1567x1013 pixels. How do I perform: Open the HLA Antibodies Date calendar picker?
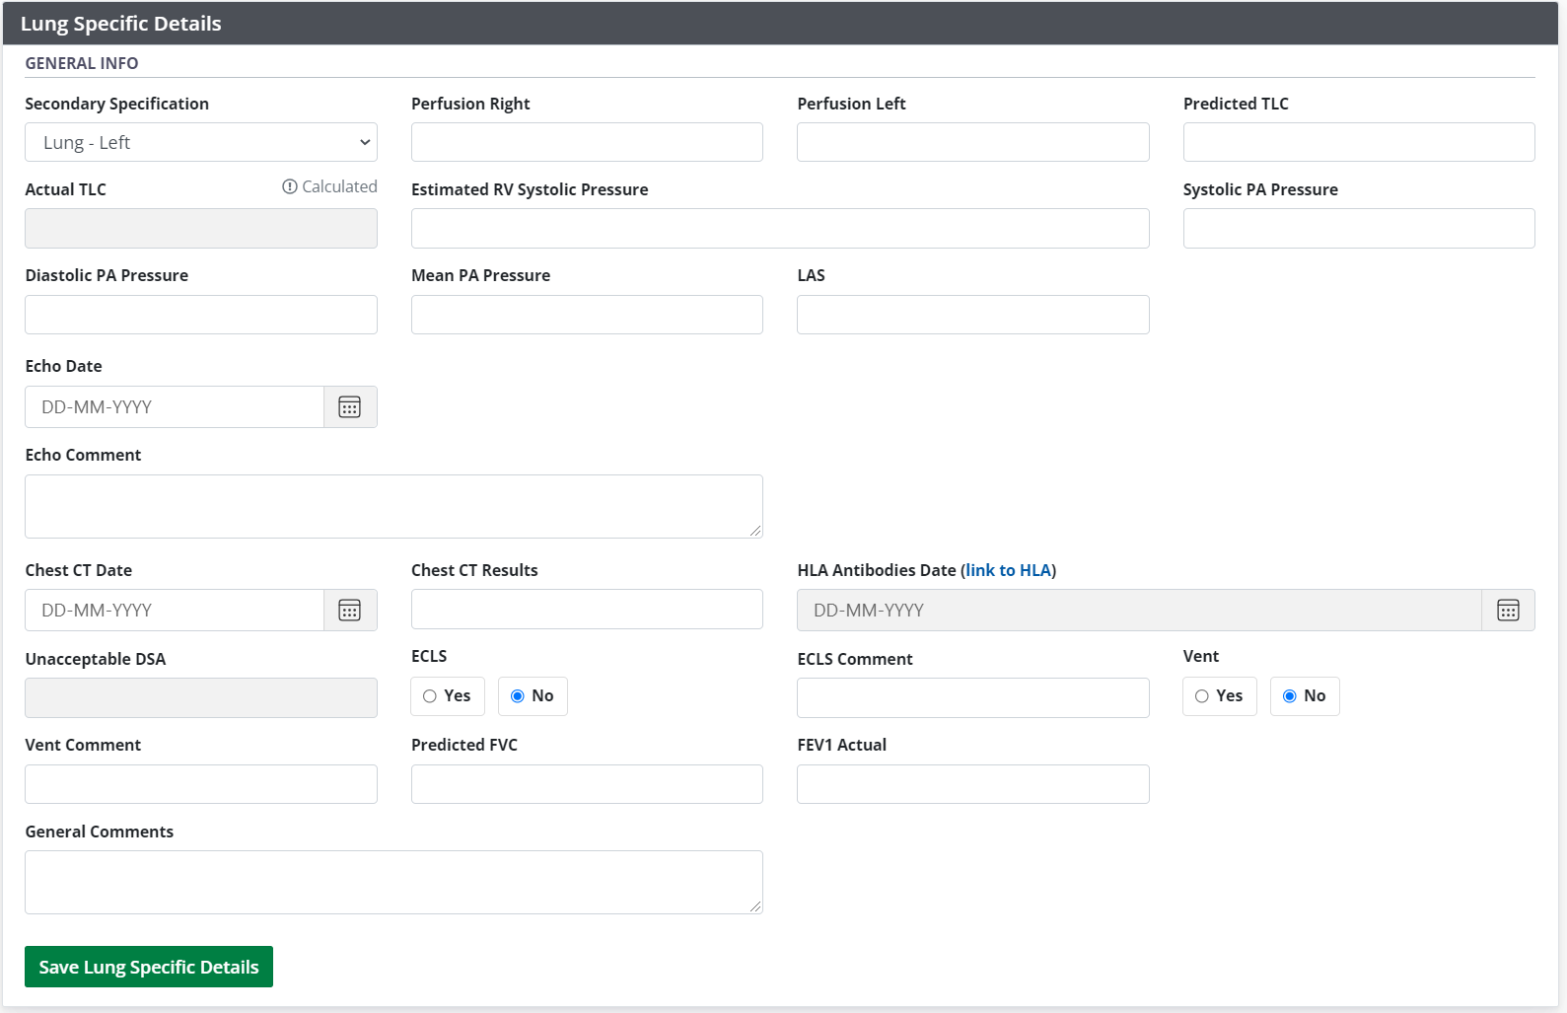click(1508, 611)
